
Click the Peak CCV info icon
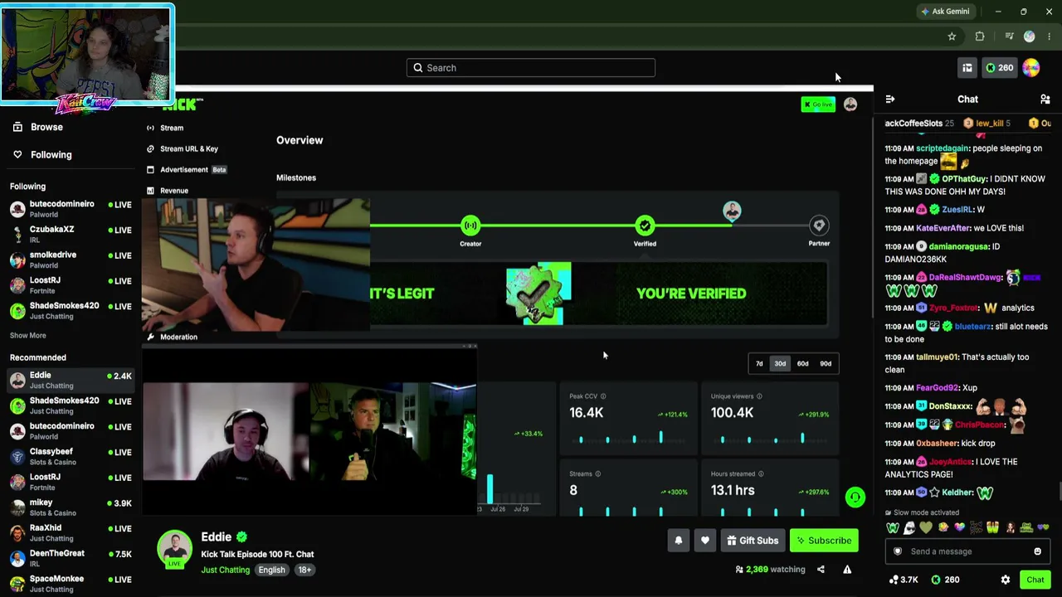point(603,396)
